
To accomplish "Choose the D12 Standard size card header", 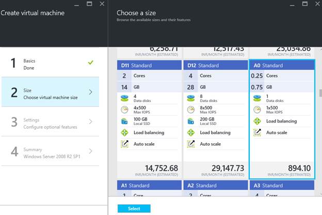I will click(x=216, y=66).
